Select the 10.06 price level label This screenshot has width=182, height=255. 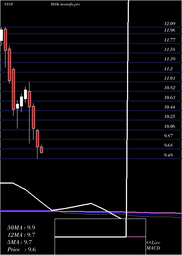pyautogui.click(x=170, y=126)
